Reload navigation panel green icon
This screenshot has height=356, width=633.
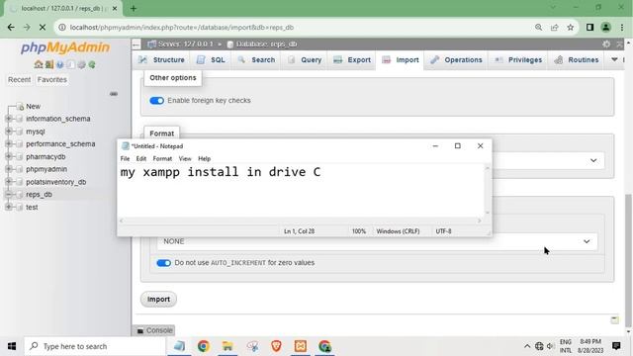(x=92, y=64)
